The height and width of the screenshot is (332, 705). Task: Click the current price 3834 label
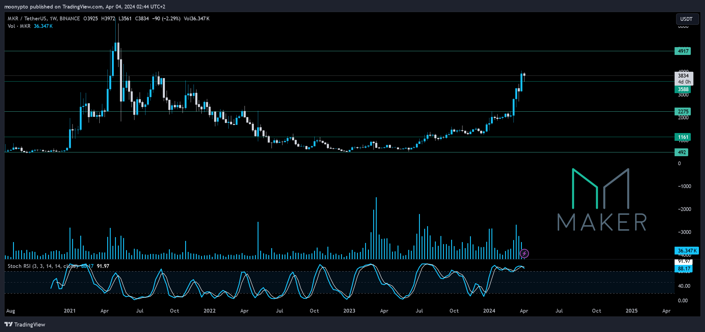point(683,76)
